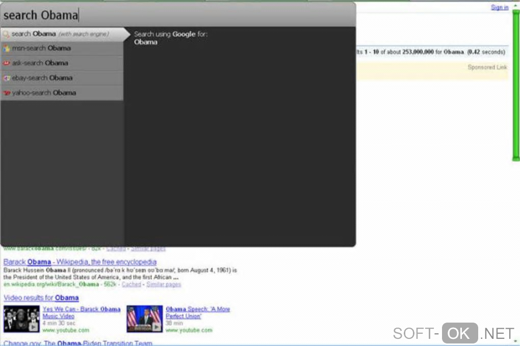Click the 'Sponsored Link' label

pos(487,67)
